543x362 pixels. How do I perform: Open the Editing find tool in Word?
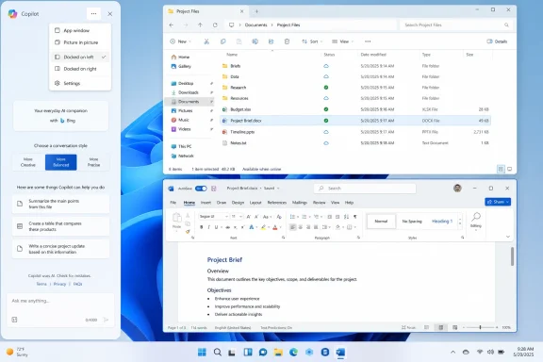point(476,221)
